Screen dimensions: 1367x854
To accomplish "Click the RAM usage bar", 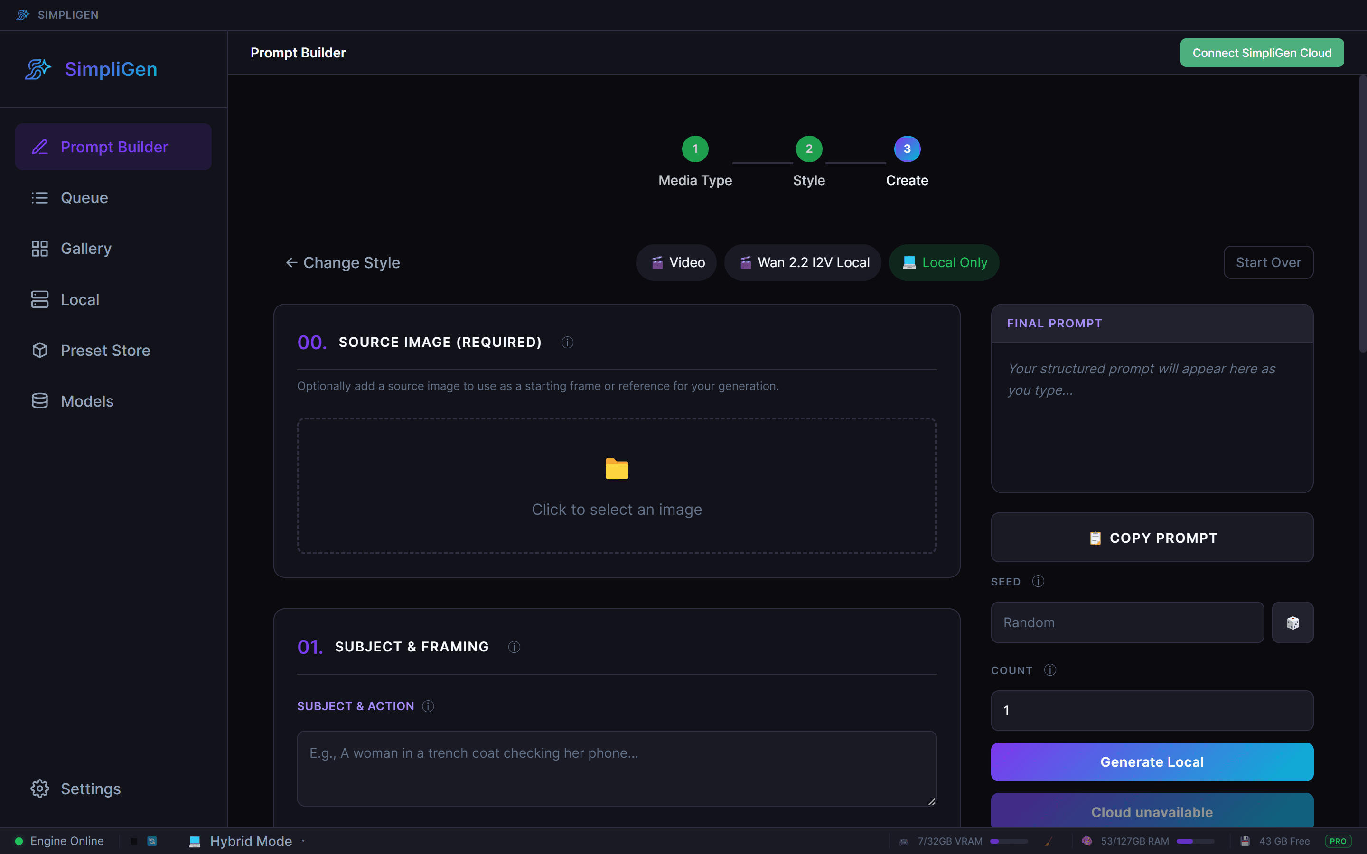I will 1195,841.
